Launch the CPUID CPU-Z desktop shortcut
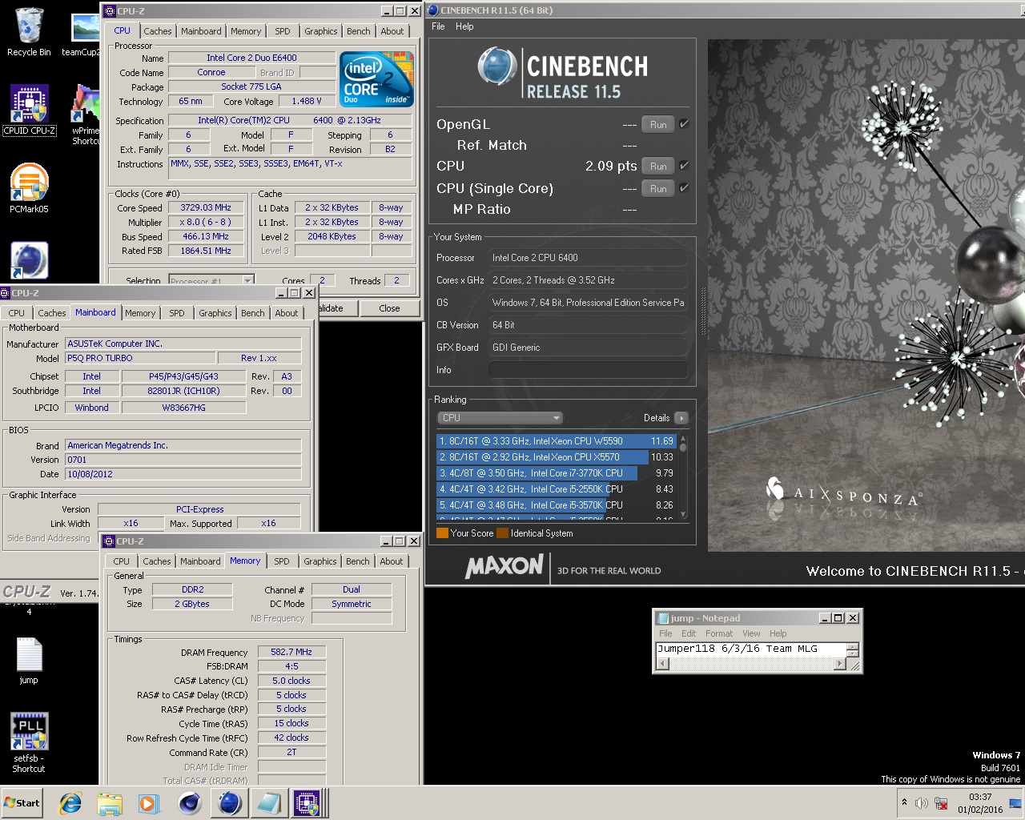The image size is (1025, 820). click(30, 110)
